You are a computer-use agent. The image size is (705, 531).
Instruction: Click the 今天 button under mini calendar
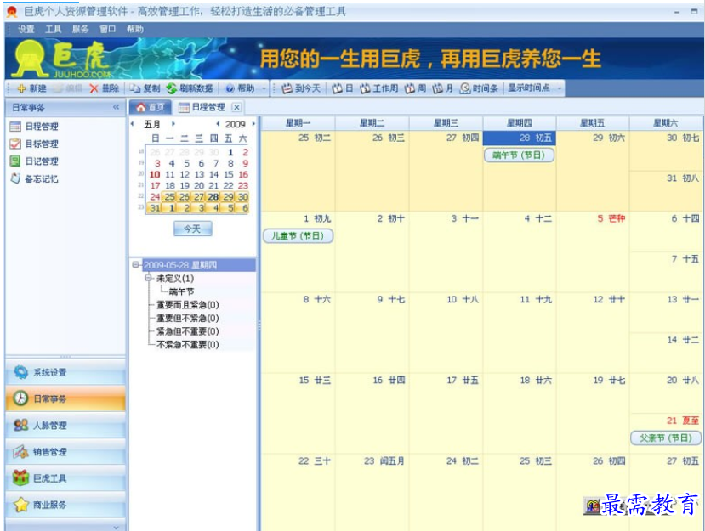pos(192,229)
